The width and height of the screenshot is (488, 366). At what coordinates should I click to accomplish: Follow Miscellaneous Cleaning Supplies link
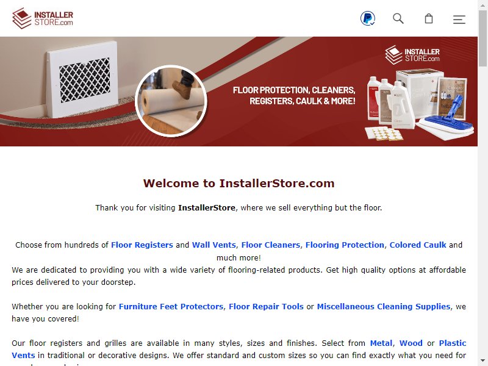pos(384,307)
